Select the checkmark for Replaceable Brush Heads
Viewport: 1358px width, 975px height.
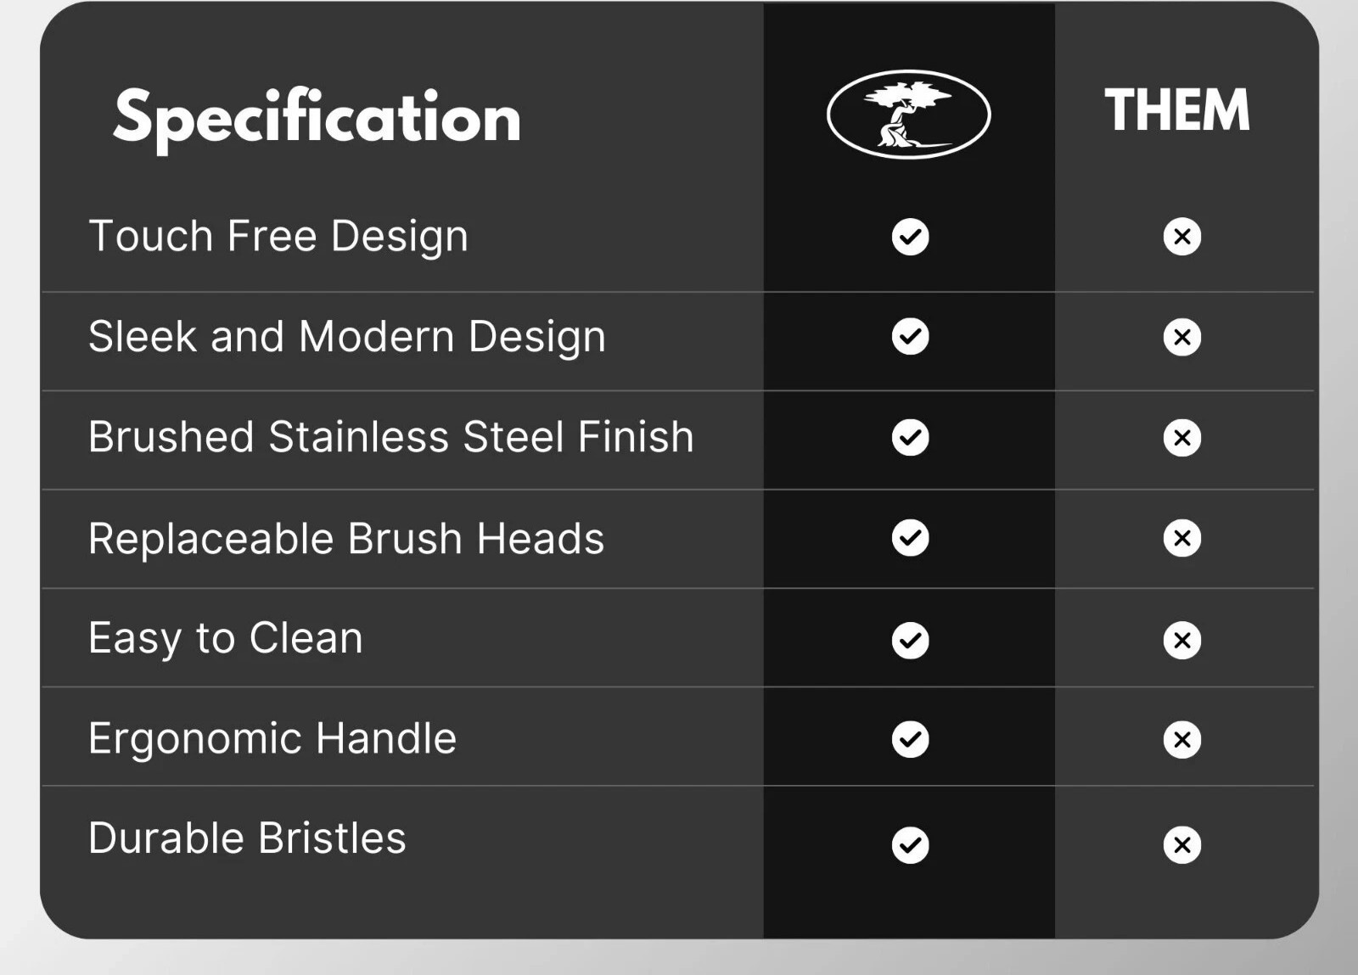[911, 538]
